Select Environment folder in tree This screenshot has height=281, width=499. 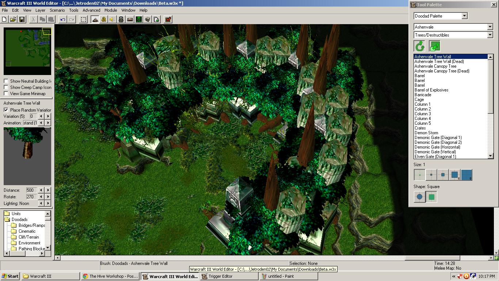point(30,243)
